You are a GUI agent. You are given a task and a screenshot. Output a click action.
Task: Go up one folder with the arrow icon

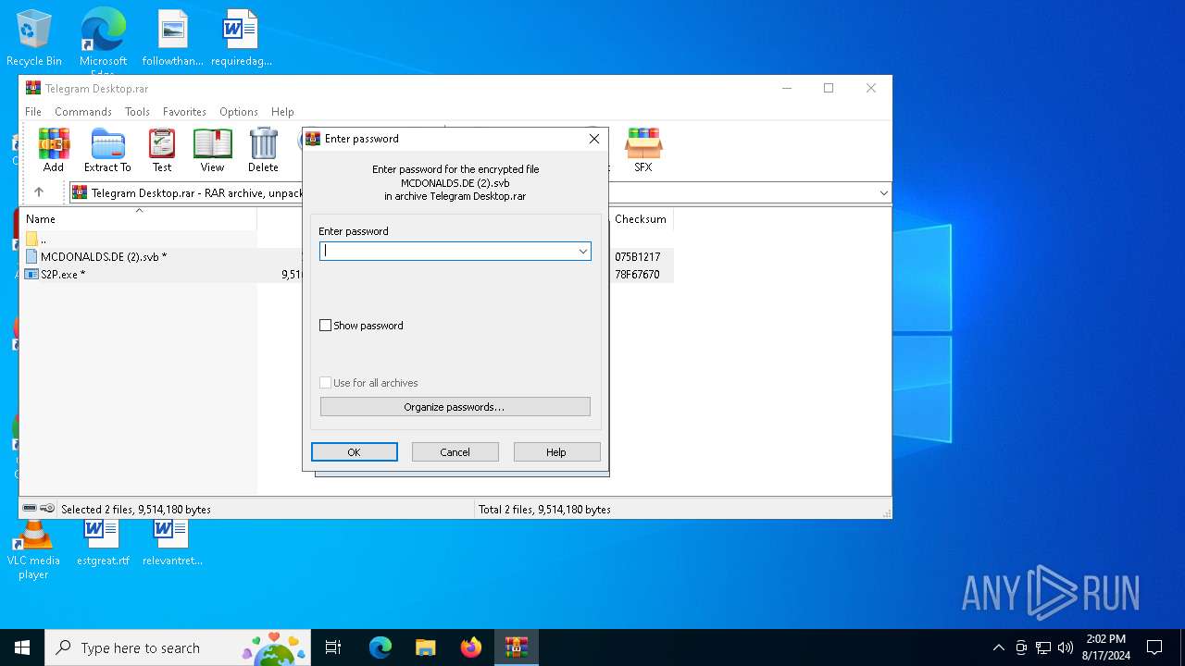pyautogui.click(x=39, y=192)
